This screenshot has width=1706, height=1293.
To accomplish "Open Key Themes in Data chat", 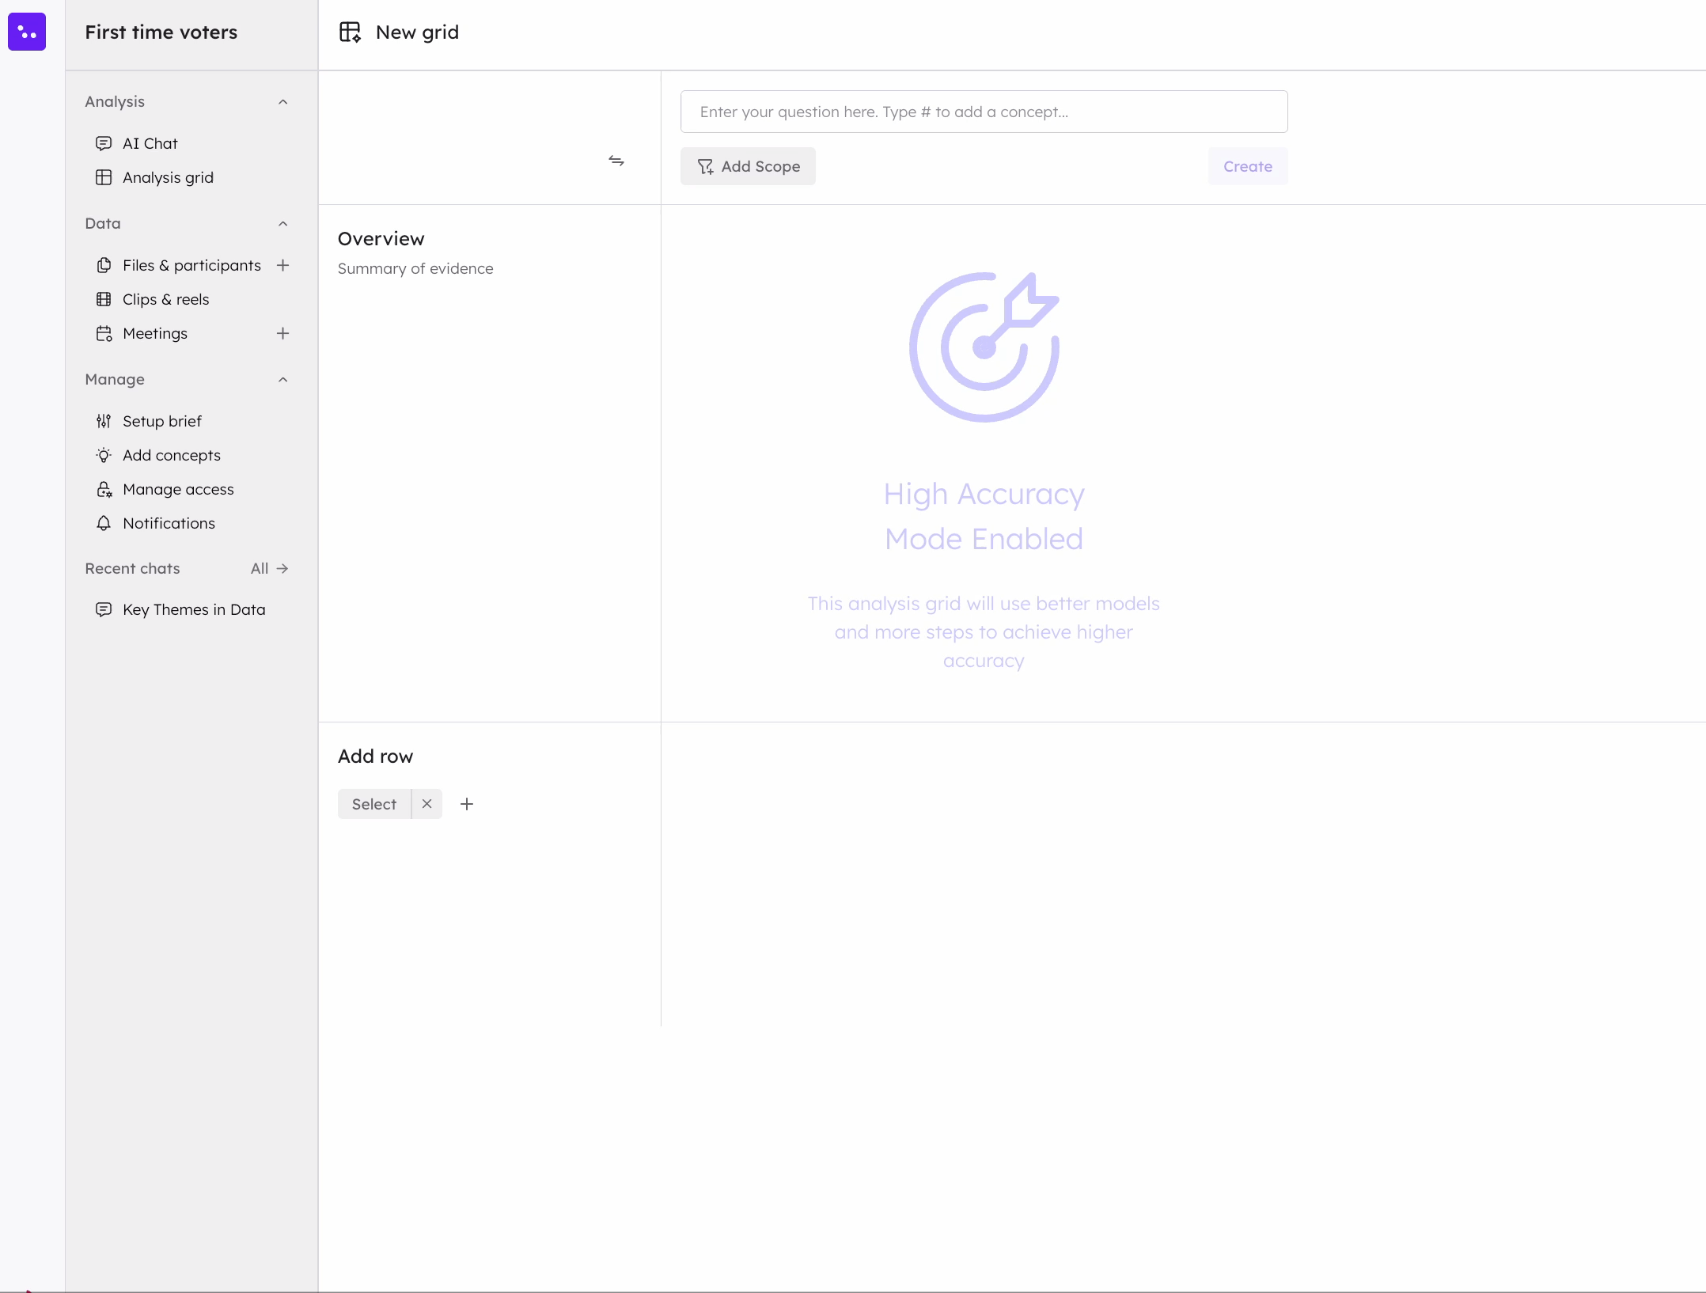I will (x=193, y=609).
